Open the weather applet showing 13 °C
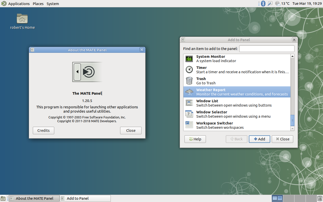323x202 pixels. (282, 4)
